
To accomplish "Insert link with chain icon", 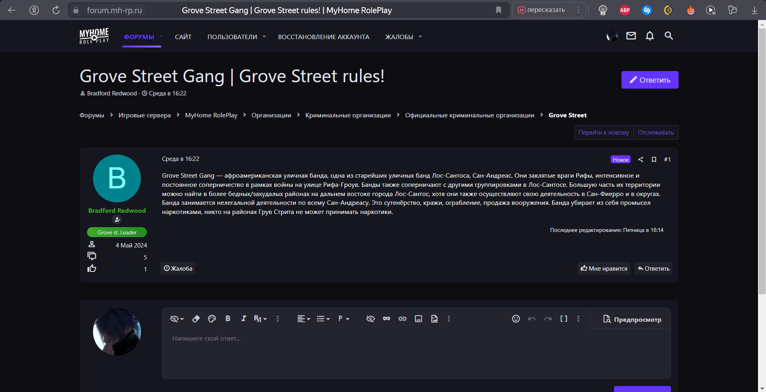I will click(x=402, y=319).
